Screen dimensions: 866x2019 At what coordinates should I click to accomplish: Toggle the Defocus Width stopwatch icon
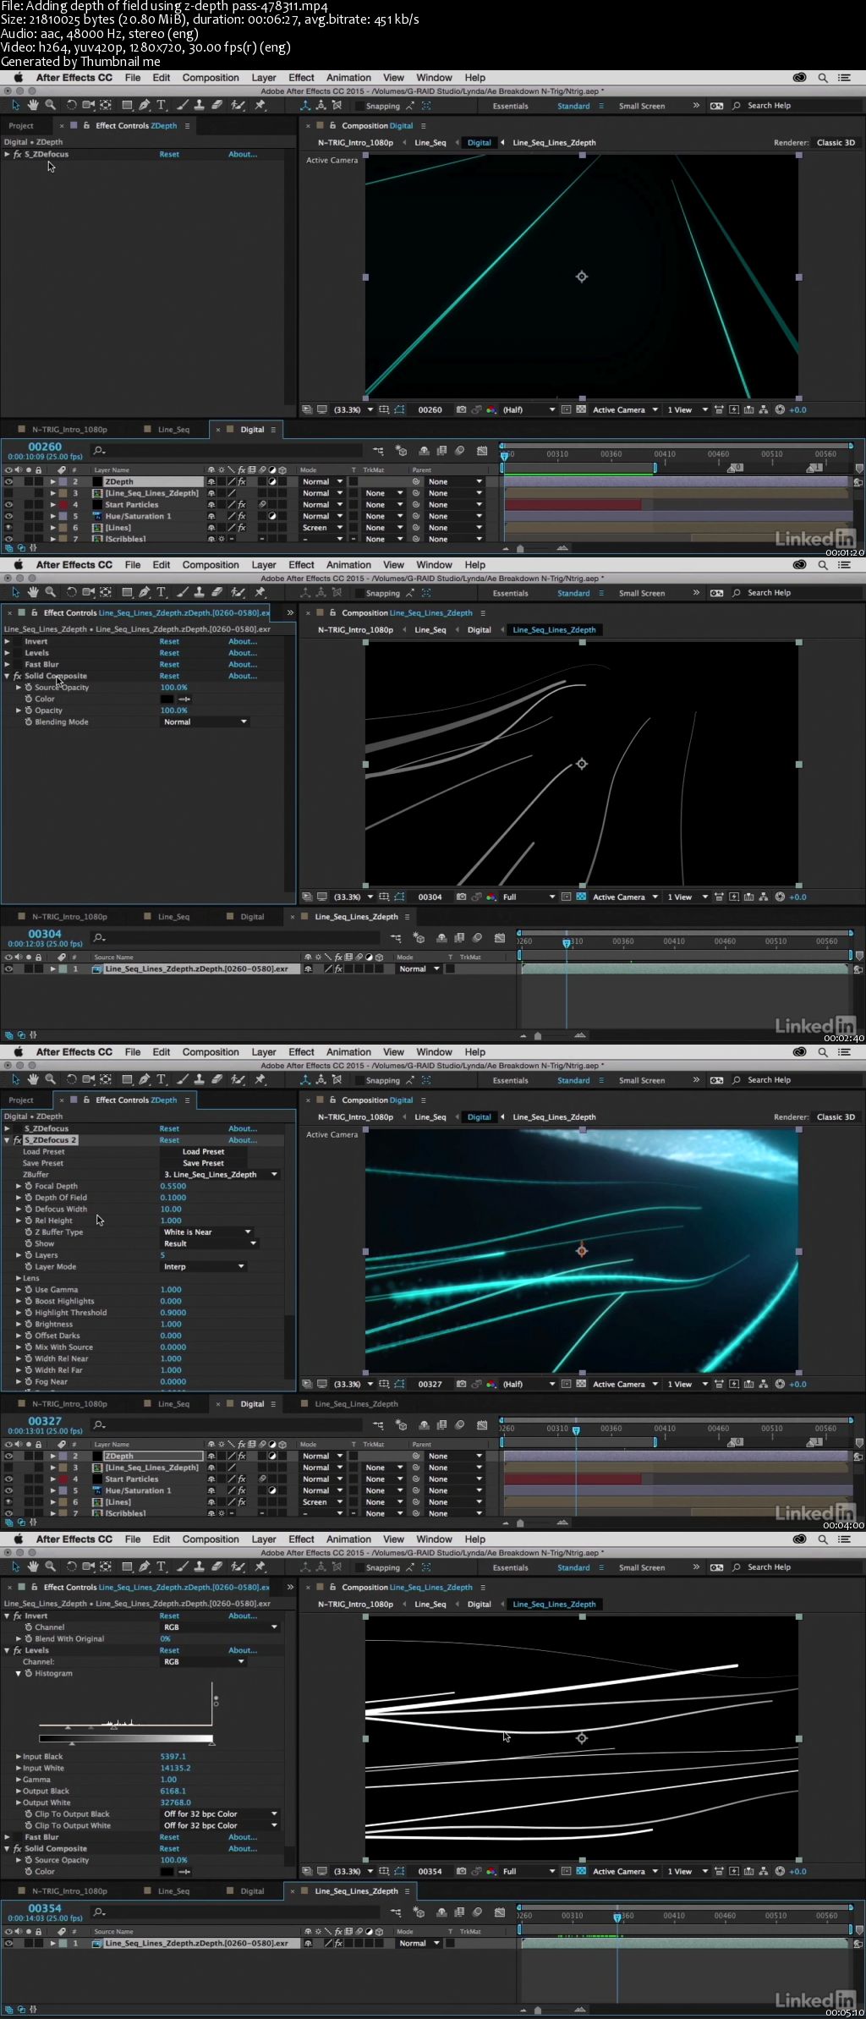(x=29, y=1209)
